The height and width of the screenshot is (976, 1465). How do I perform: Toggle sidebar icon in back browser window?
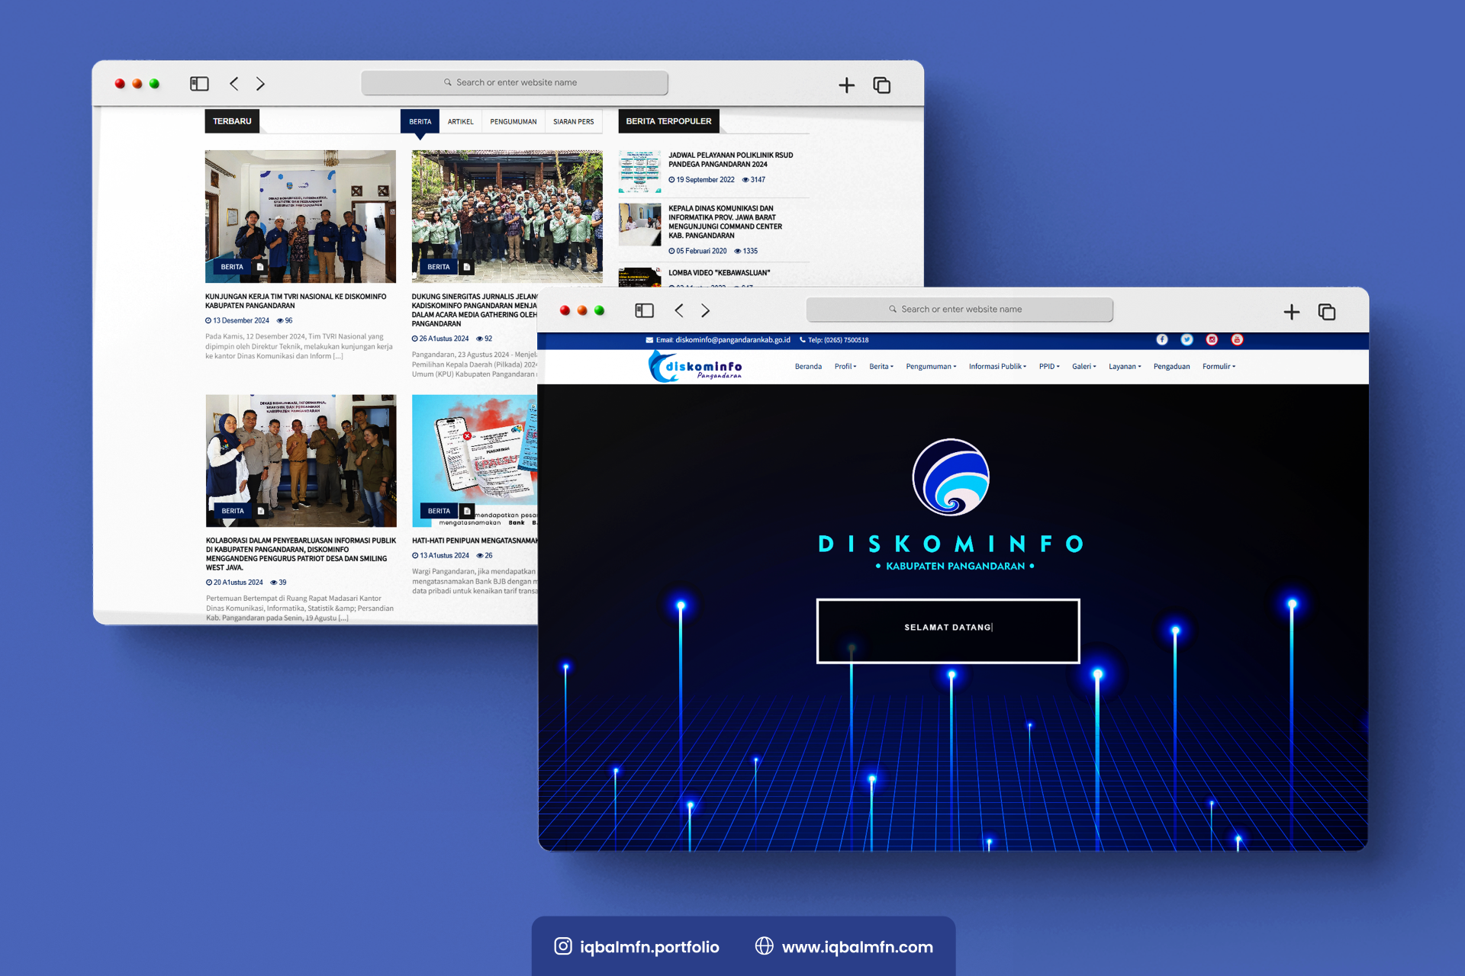click(x=199, y=84)
